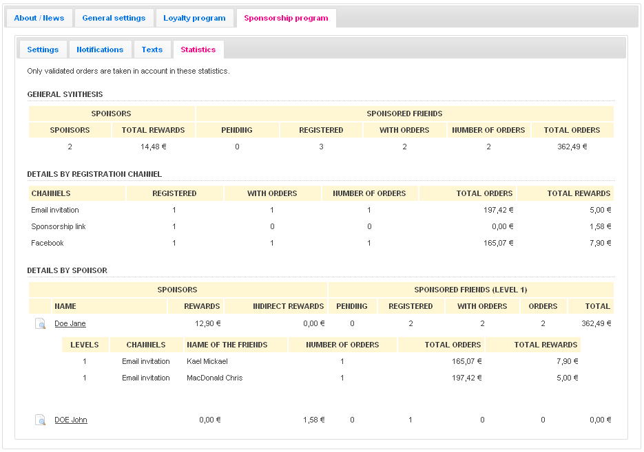Click the 1,58 € reward in Sponsorship link row

click(601, 226)
